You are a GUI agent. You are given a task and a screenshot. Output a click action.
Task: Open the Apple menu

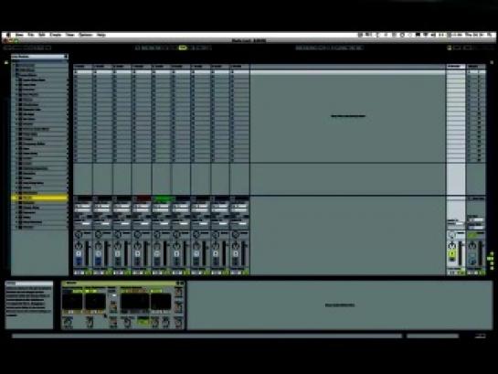point(8,35)
